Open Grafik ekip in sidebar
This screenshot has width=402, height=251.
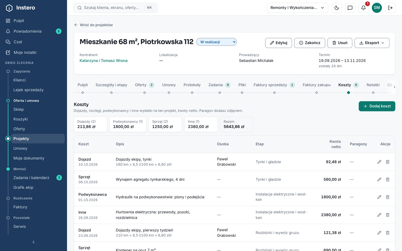38,187
